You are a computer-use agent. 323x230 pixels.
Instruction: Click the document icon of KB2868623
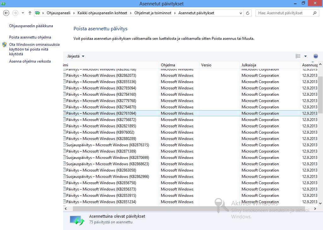click(x=64, y=164)
